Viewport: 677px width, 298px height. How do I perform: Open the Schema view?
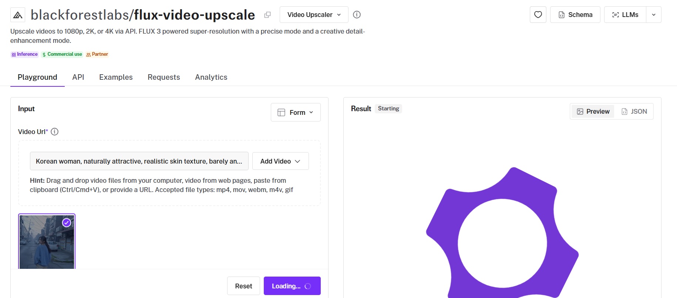575,15
